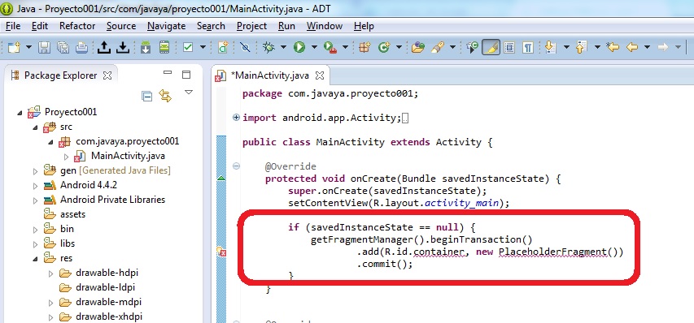This screenshot has width=694, height=323.
Task: Click Collapse All in Package Explorer
Action: 146,97
